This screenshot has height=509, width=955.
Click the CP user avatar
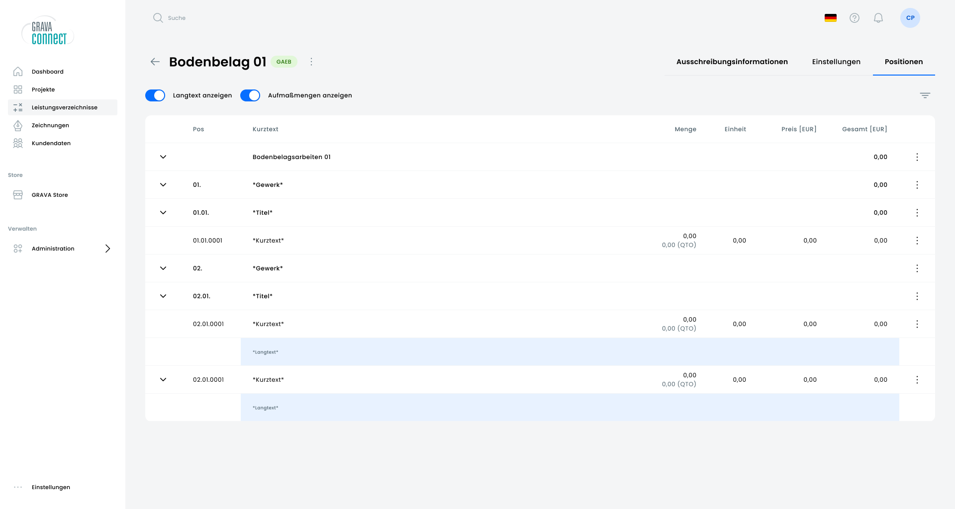tap(910, 18)
